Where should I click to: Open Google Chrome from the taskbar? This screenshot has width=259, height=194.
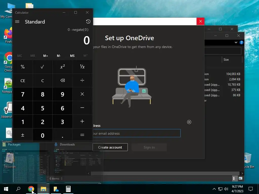tap(31, 189)
